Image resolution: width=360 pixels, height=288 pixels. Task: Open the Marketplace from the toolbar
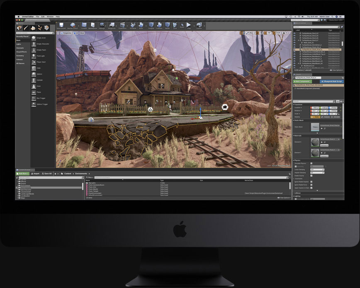[x=92, y=25]
